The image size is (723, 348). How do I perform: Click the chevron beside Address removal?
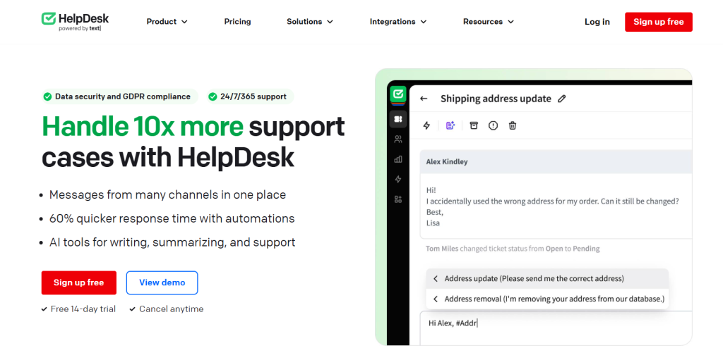tap(435, 299)
